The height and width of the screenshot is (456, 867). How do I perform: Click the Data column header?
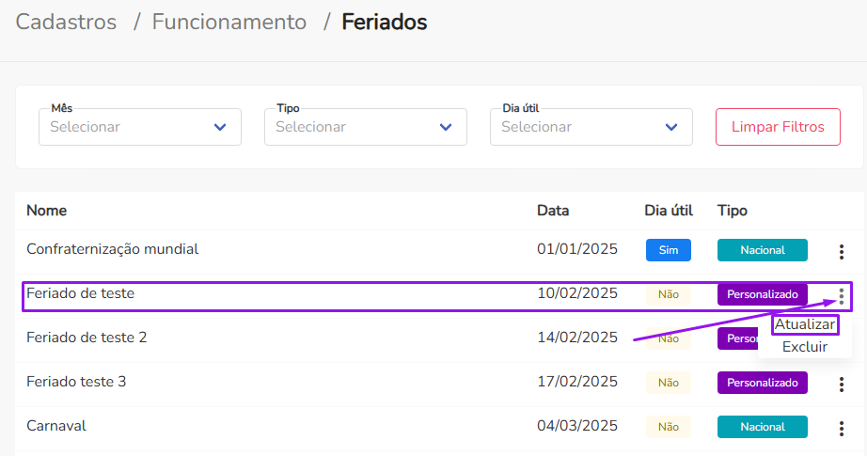553,211
